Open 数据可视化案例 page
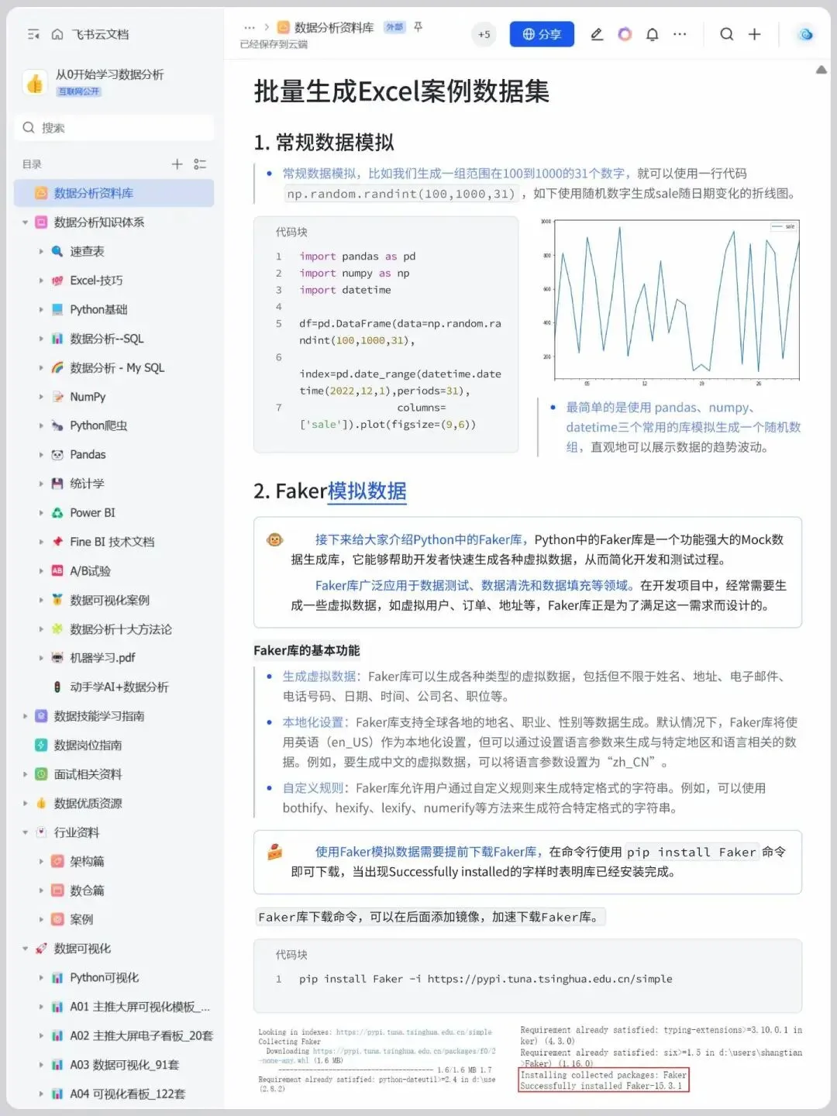837x1116 pixels. pyautogui.click(x=109, y=600)
